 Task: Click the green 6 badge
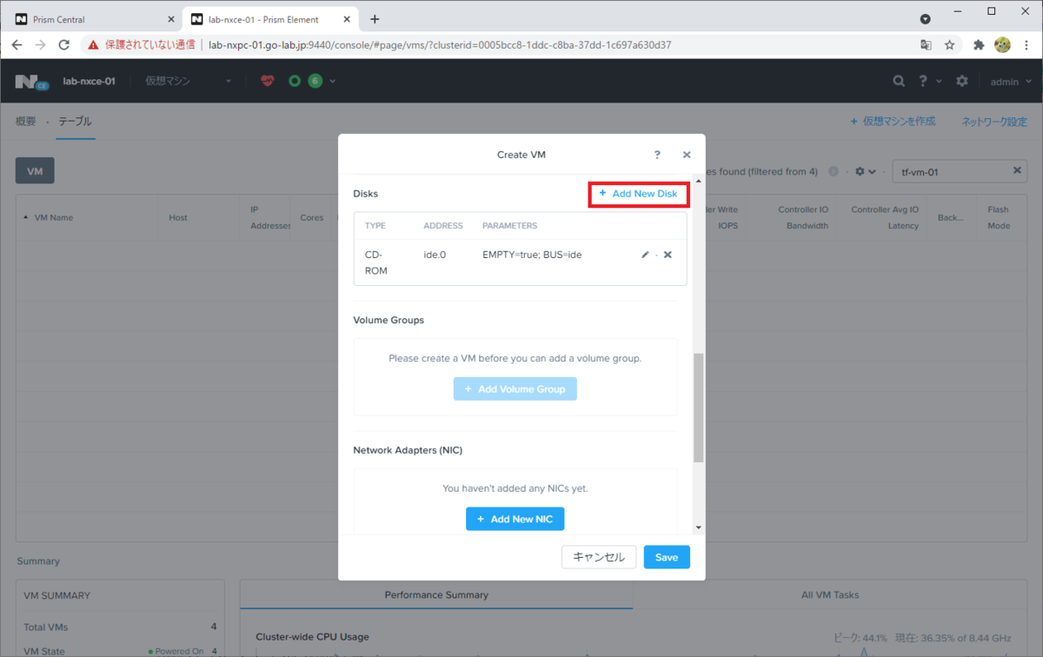point(315,81)
